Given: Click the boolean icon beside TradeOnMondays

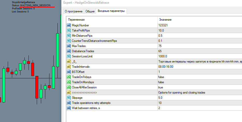Looking at the screenshot, I should [69, 82].
